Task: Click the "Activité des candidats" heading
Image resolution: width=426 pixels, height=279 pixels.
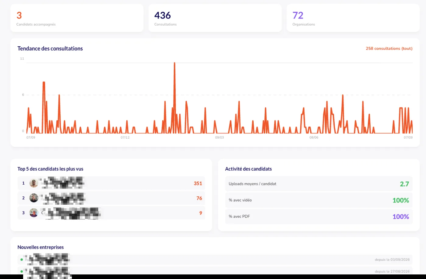Action: tap(248, 169)
